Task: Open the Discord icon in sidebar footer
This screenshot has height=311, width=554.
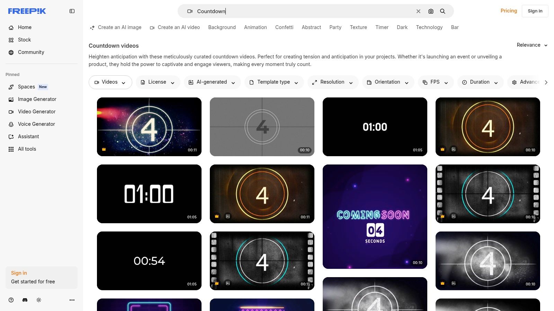Action: [25, 300]
